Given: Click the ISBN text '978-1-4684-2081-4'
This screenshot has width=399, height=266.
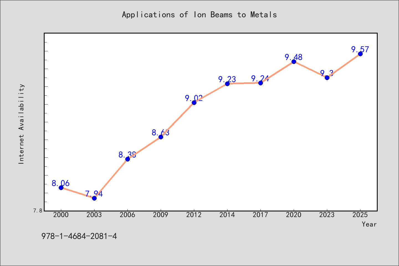Looking at the screenshot, I should 79,236.
